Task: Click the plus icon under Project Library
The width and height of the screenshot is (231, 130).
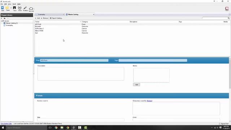Action: [x=1, y=18]
